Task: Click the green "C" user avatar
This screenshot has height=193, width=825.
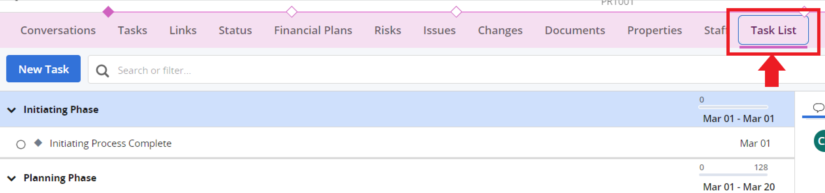Action: pyautogui.click(x=820, y=141)
